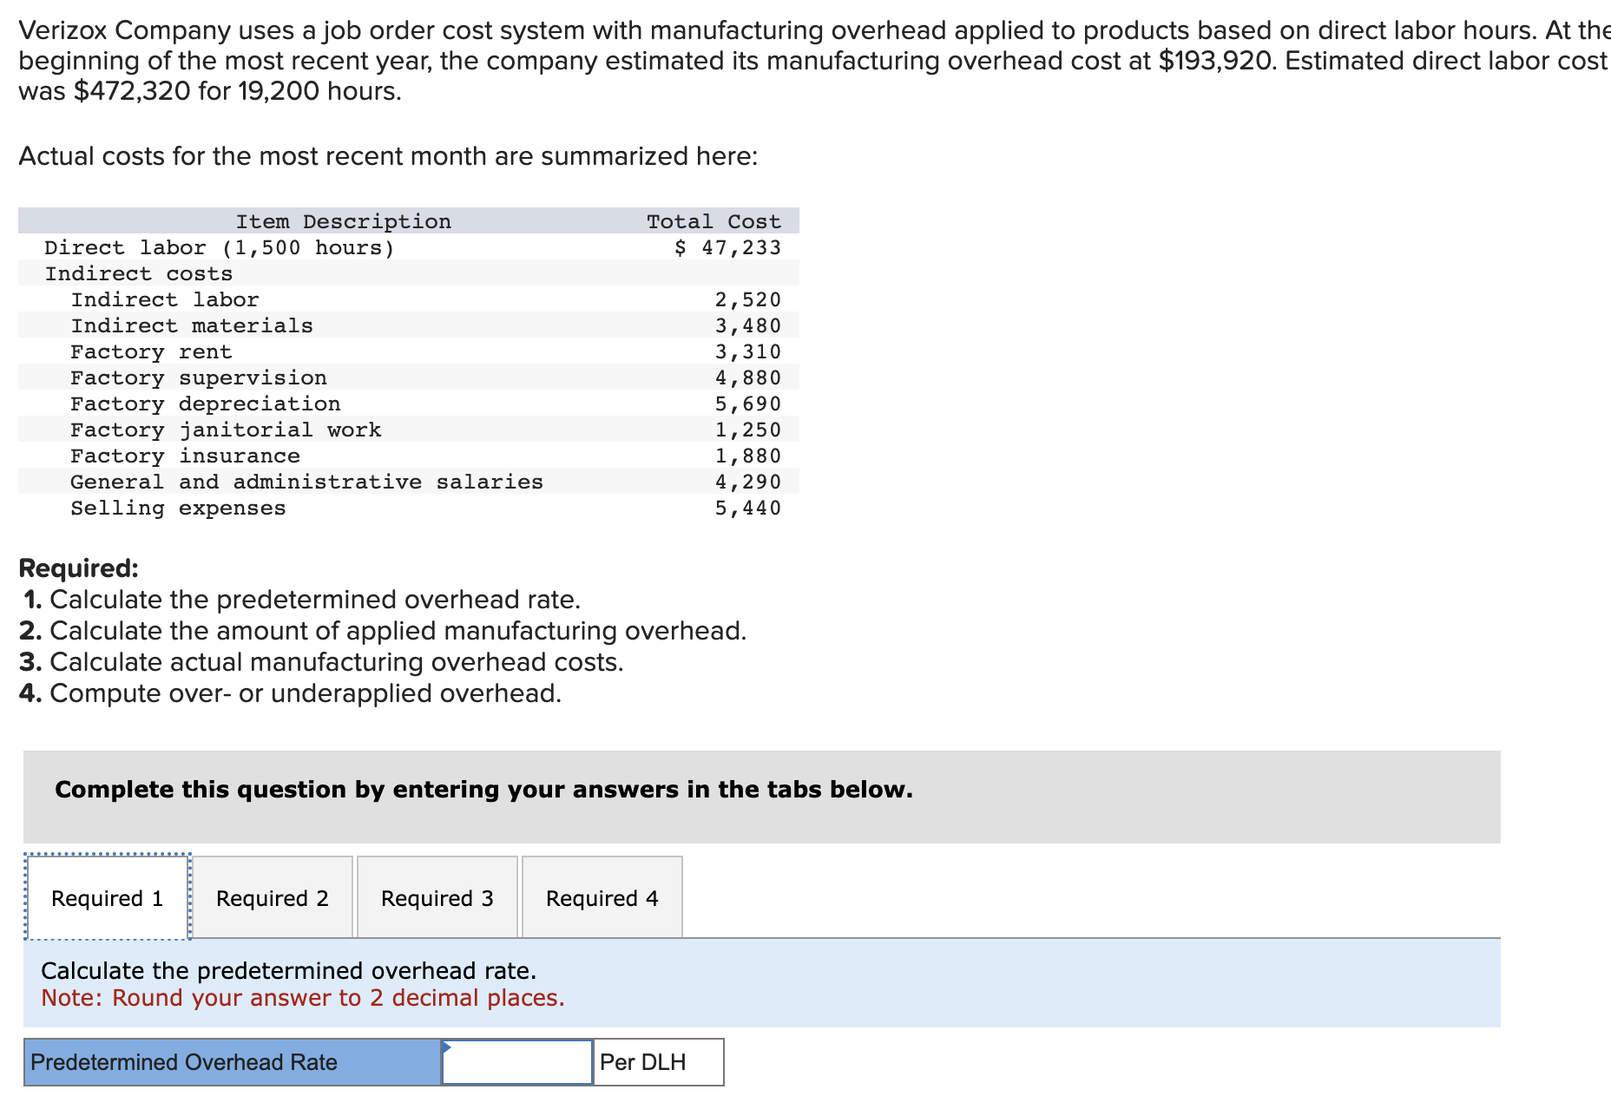Click the Factory insurance row label
The width and height of the screenshot is (1611, 1096).
point(186,456)
